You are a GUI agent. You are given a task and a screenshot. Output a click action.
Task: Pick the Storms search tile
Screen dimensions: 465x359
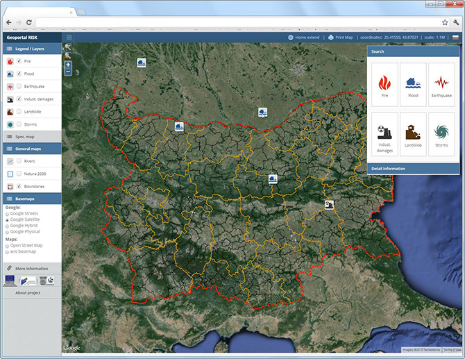click(x=441, y=134)
